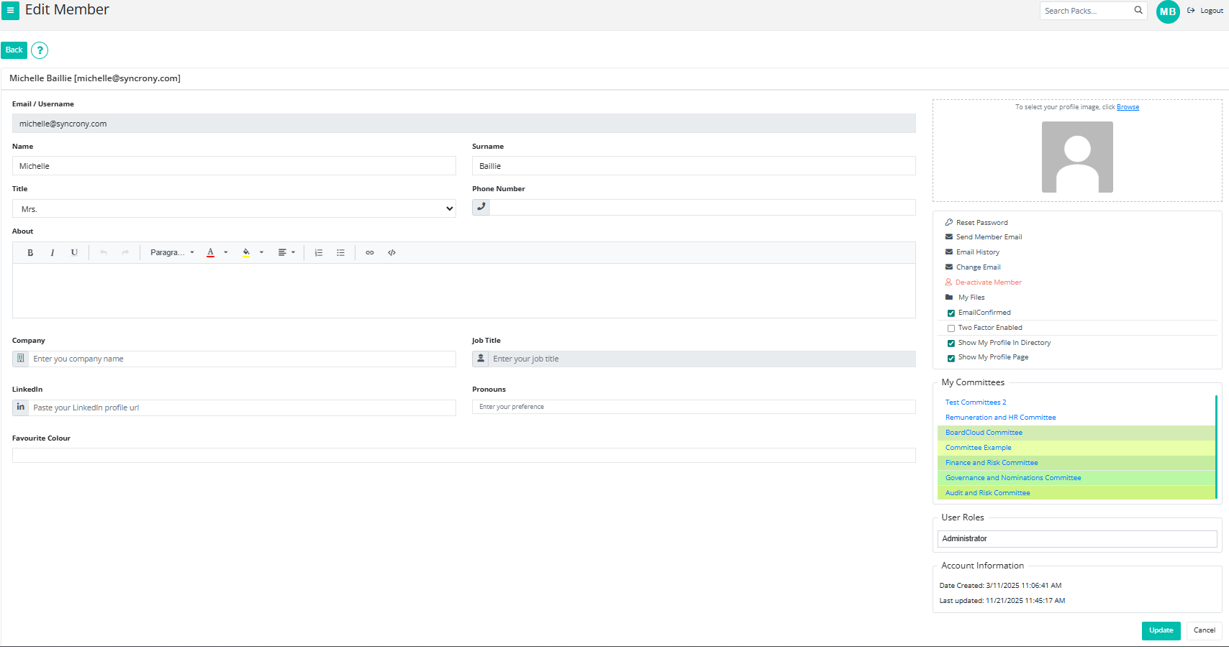Open source code view in About editor
The width and height of the screenshot is (1229, 649).
(x=392, y=253)
